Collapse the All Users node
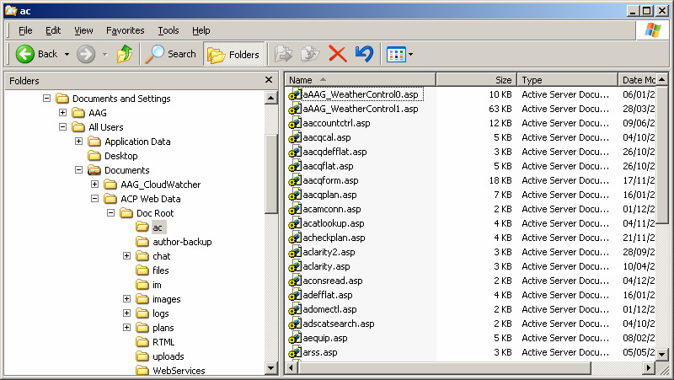This screenshot has height=380, width=674. (62, 127)
